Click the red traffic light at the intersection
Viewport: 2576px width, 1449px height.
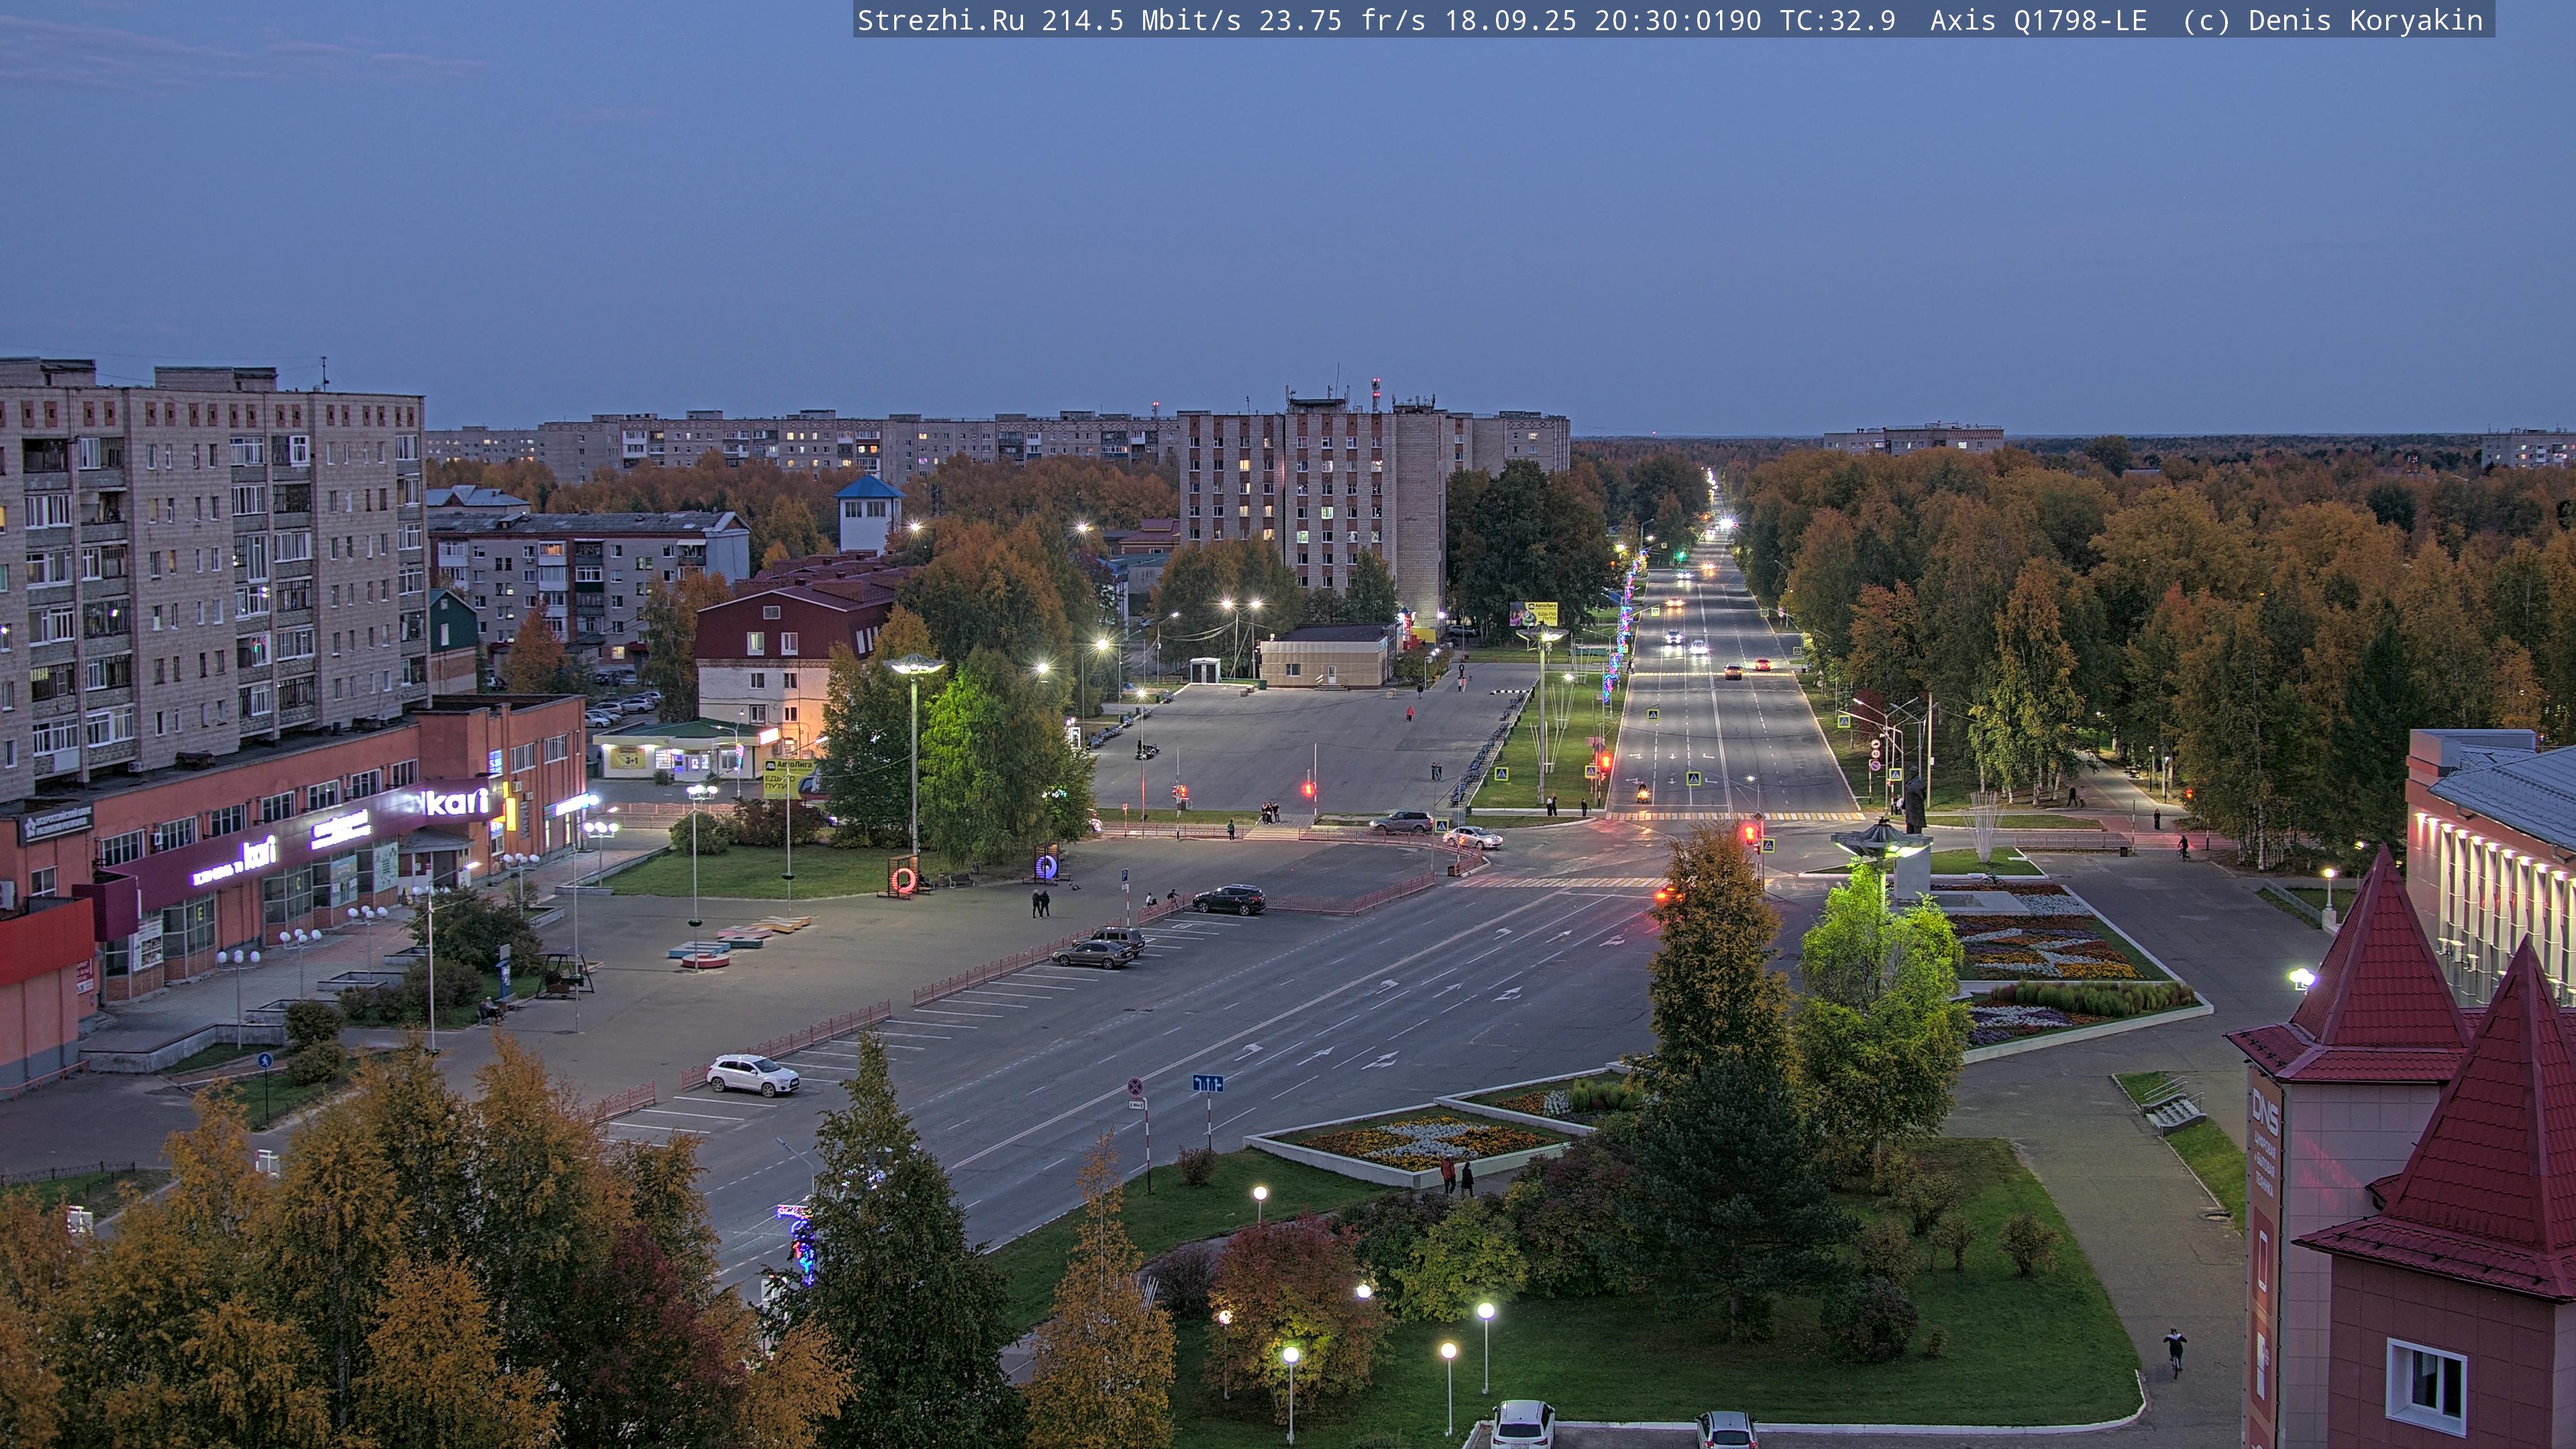pyautogui.click(x=1749, y=832)
